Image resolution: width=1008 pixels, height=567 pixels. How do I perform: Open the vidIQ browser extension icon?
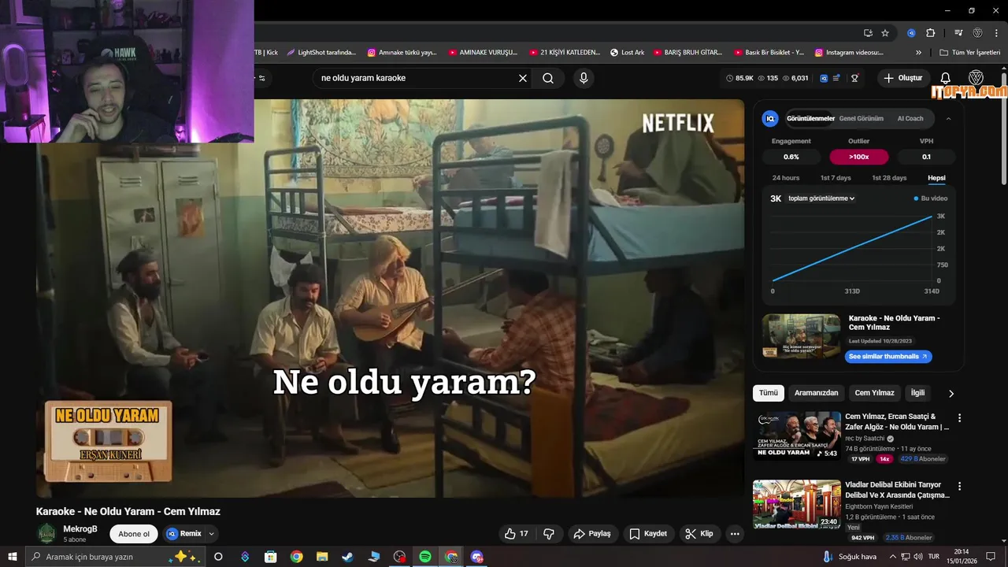(911, 33)
